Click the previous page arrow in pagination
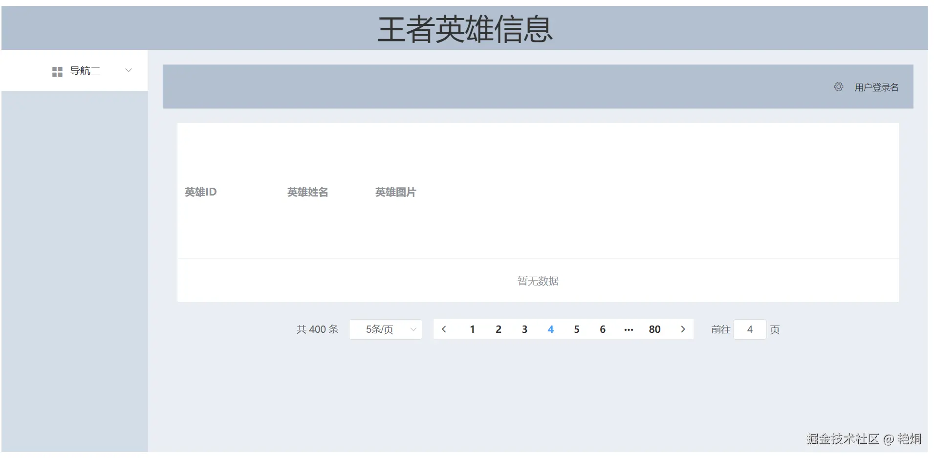The height and width of the screenshot is (458, 934). pyautogui.click(x=444, y=329)
